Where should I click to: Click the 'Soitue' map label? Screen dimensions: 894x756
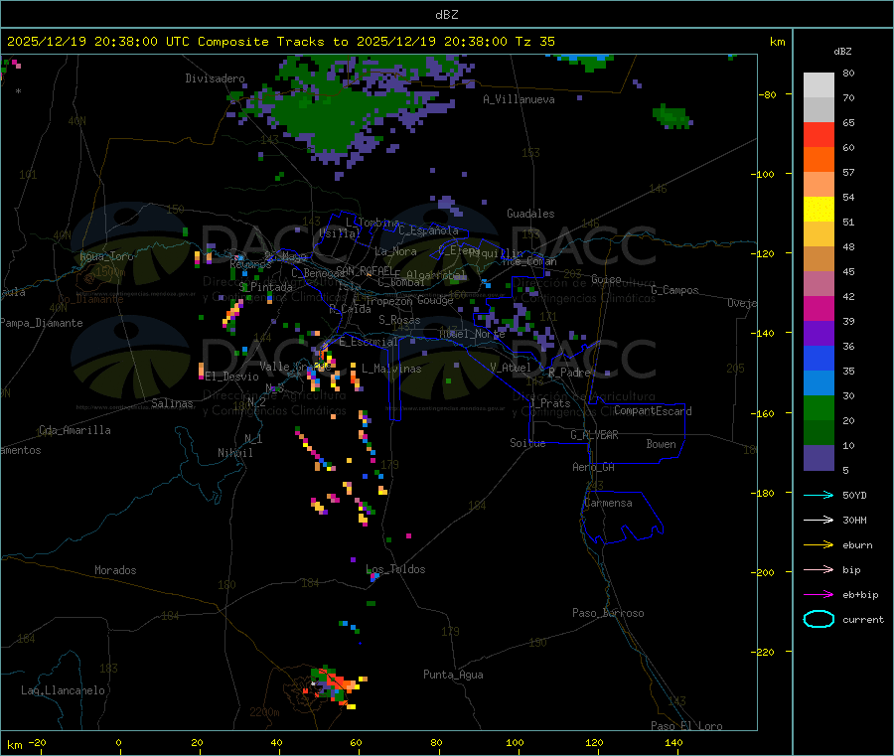(x=527, y=443)
